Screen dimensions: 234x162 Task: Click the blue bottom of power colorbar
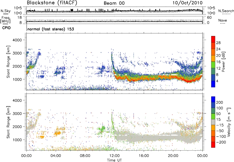pos(213,84)
